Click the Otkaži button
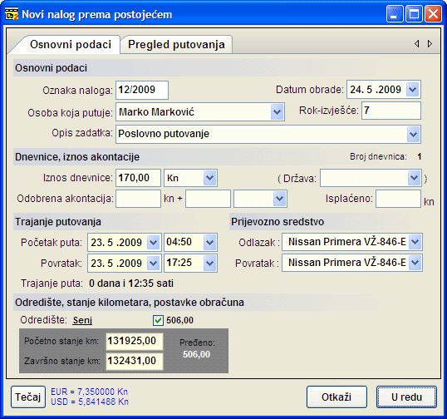The image size is (447, 419). [336, 397]
